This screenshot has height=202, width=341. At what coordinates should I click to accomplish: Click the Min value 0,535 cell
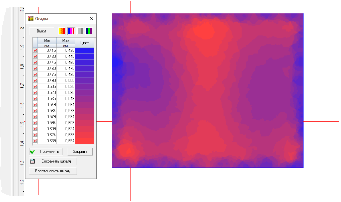click(x=47, y=99)
